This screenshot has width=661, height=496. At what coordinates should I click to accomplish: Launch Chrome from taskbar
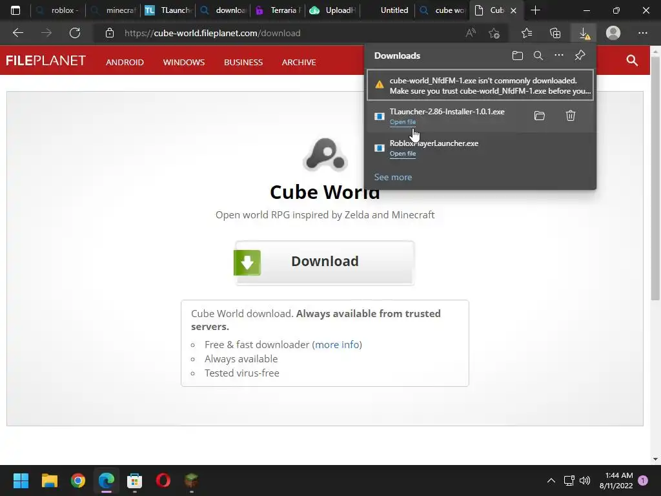coord(78,480)
